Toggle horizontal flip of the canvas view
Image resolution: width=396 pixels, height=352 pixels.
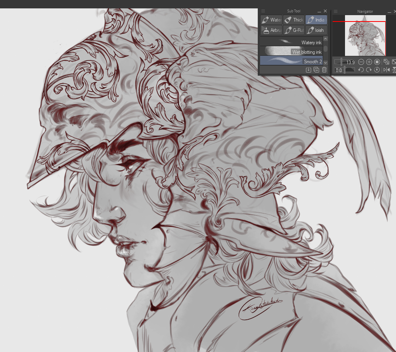point(386,70)
